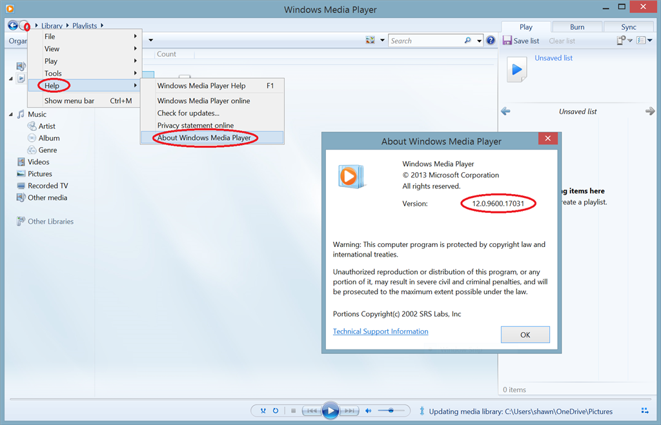Switch to the Burn tab
This screenshot has width=661, height=425.
tap(577, 27)
